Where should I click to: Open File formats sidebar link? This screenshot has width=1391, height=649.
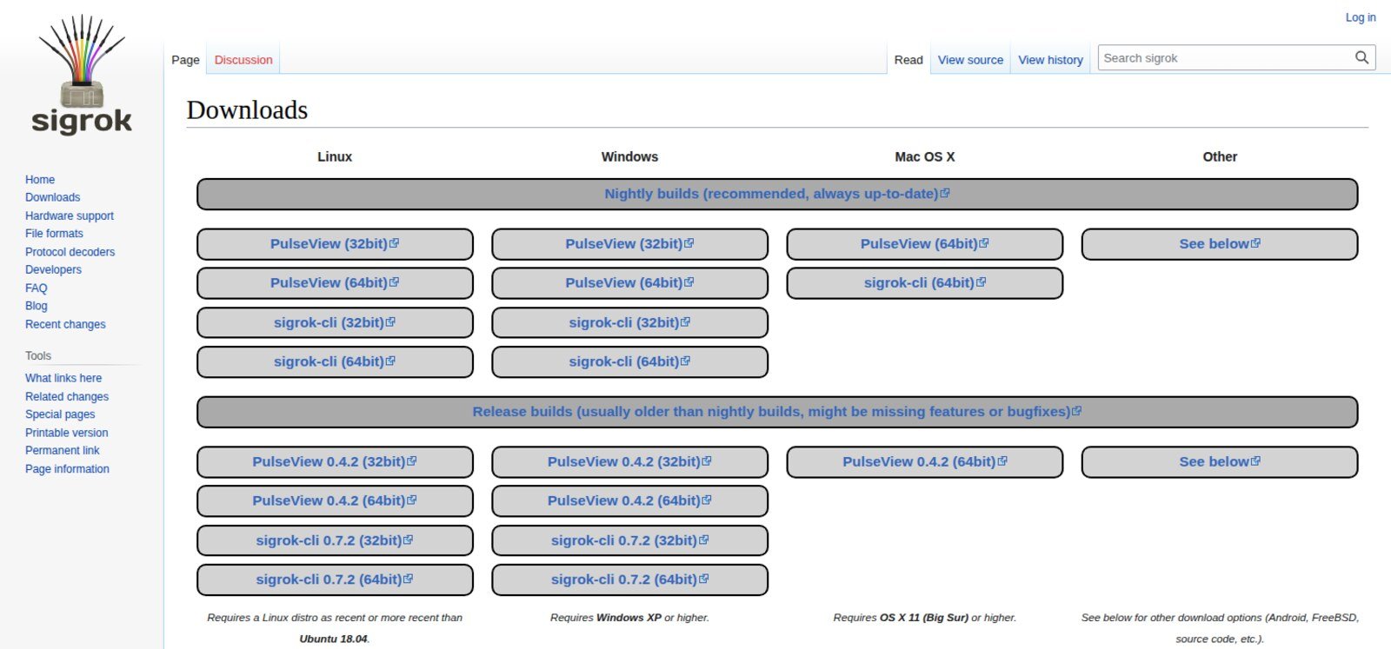tap(54, 234)
